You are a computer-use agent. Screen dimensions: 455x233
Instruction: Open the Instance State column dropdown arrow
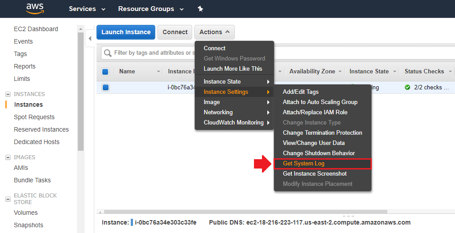395,72
